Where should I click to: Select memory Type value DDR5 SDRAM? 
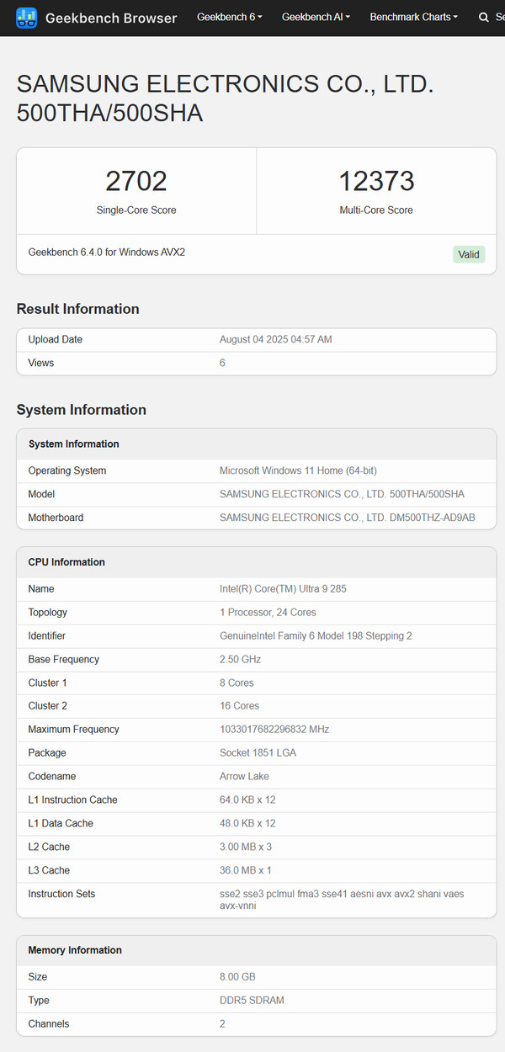click(252, 1001)
